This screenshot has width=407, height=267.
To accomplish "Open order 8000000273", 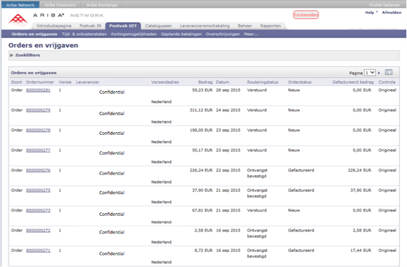I will [x=38, y=210].
